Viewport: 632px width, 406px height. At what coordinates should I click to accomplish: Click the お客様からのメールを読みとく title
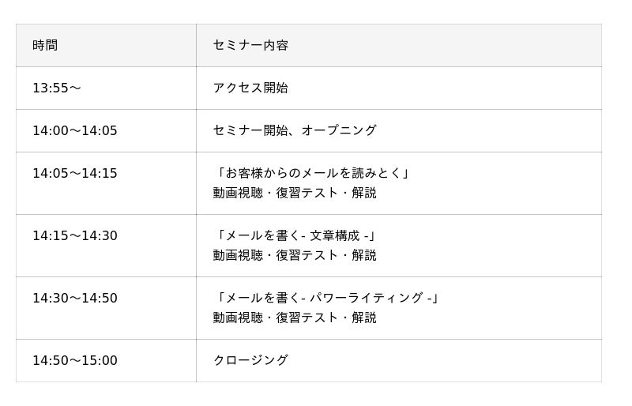click(x=312, y=173)
